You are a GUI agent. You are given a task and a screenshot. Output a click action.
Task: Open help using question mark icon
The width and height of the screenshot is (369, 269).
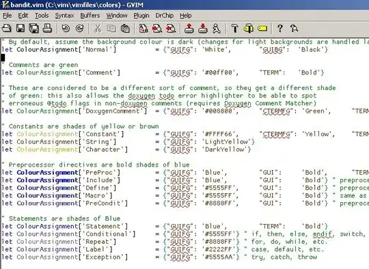pyautogui.click(x=279, y=29)
